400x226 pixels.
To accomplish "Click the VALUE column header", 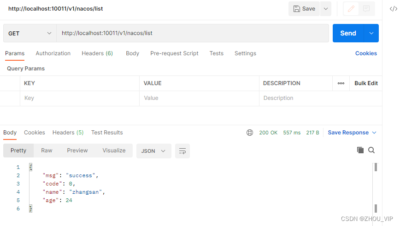I will (x=153, y=83).
